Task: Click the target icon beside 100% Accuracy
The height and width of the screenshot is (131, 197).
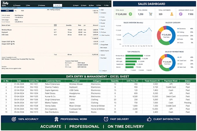Action: click(x=14, y=119)
